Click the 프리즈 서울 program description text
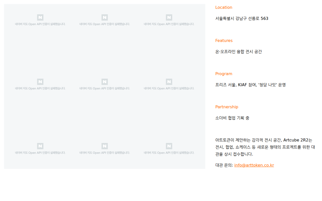322x201 pixels. point(251,85)
